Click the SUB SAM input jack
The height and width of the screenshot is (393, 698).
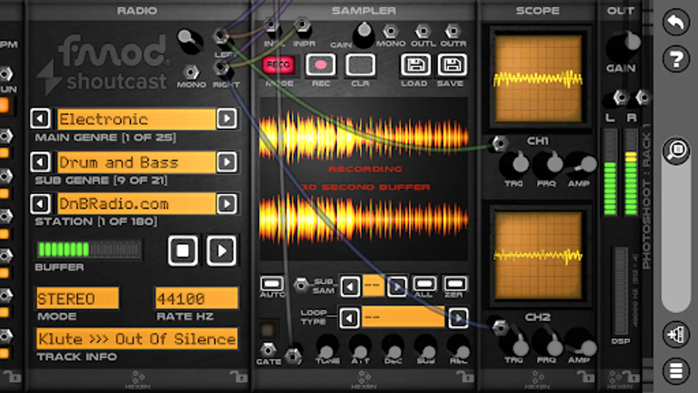coord(301,285)
